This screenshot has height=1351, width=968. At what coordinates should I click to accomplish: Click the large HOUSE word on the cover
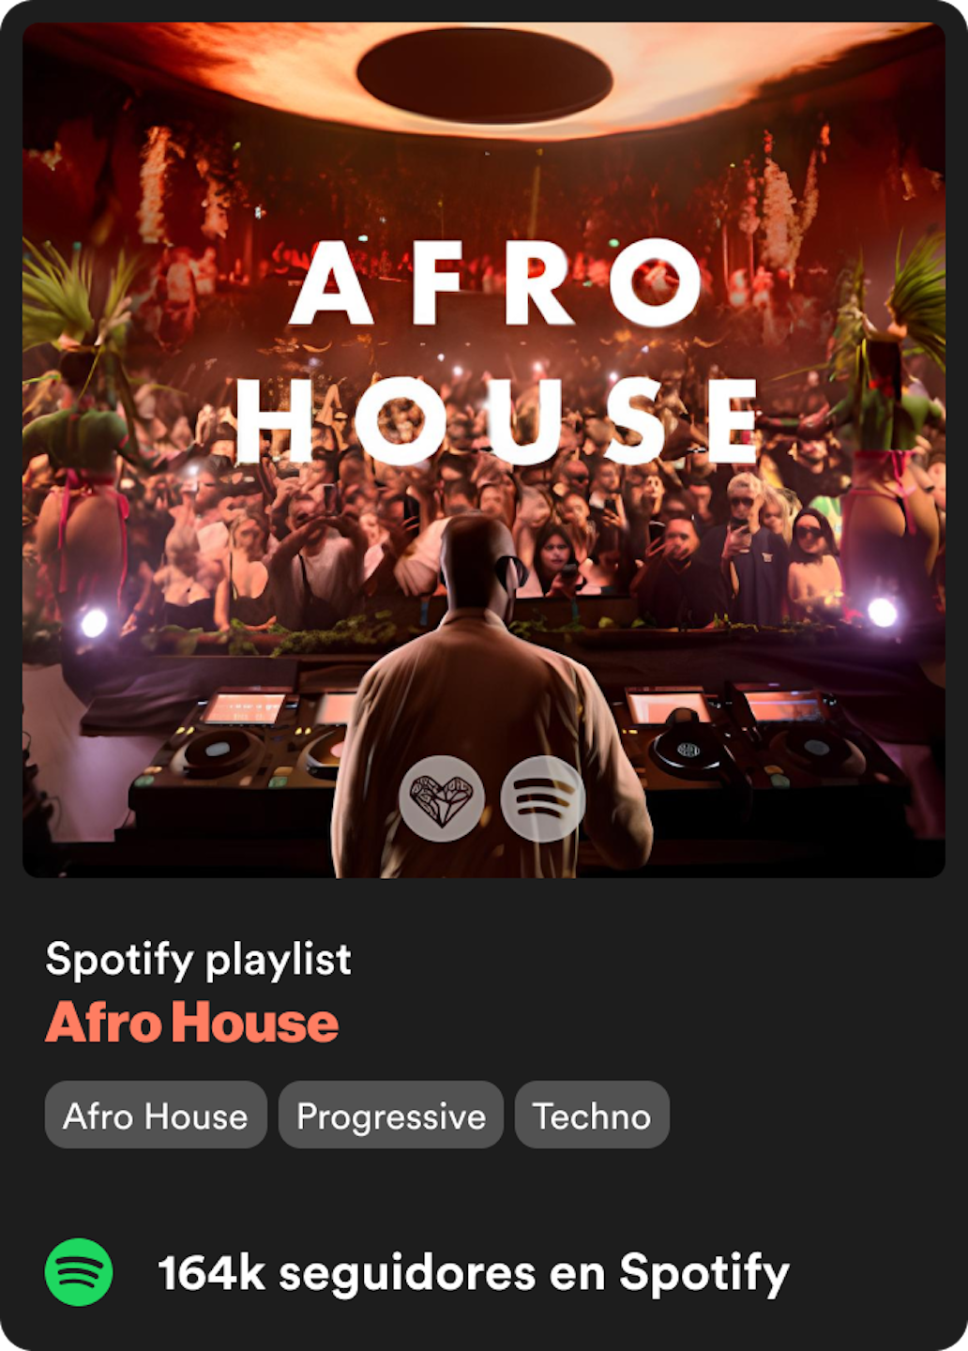click(x=498, y=420)
